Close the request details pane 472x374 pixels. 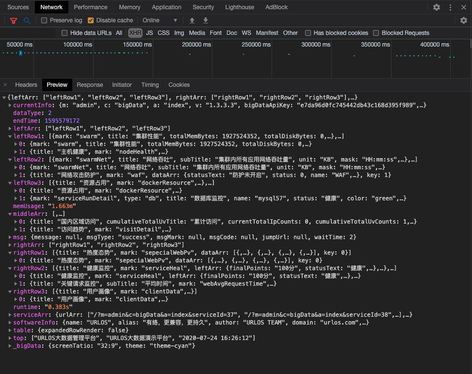click(x=5, y=85)
